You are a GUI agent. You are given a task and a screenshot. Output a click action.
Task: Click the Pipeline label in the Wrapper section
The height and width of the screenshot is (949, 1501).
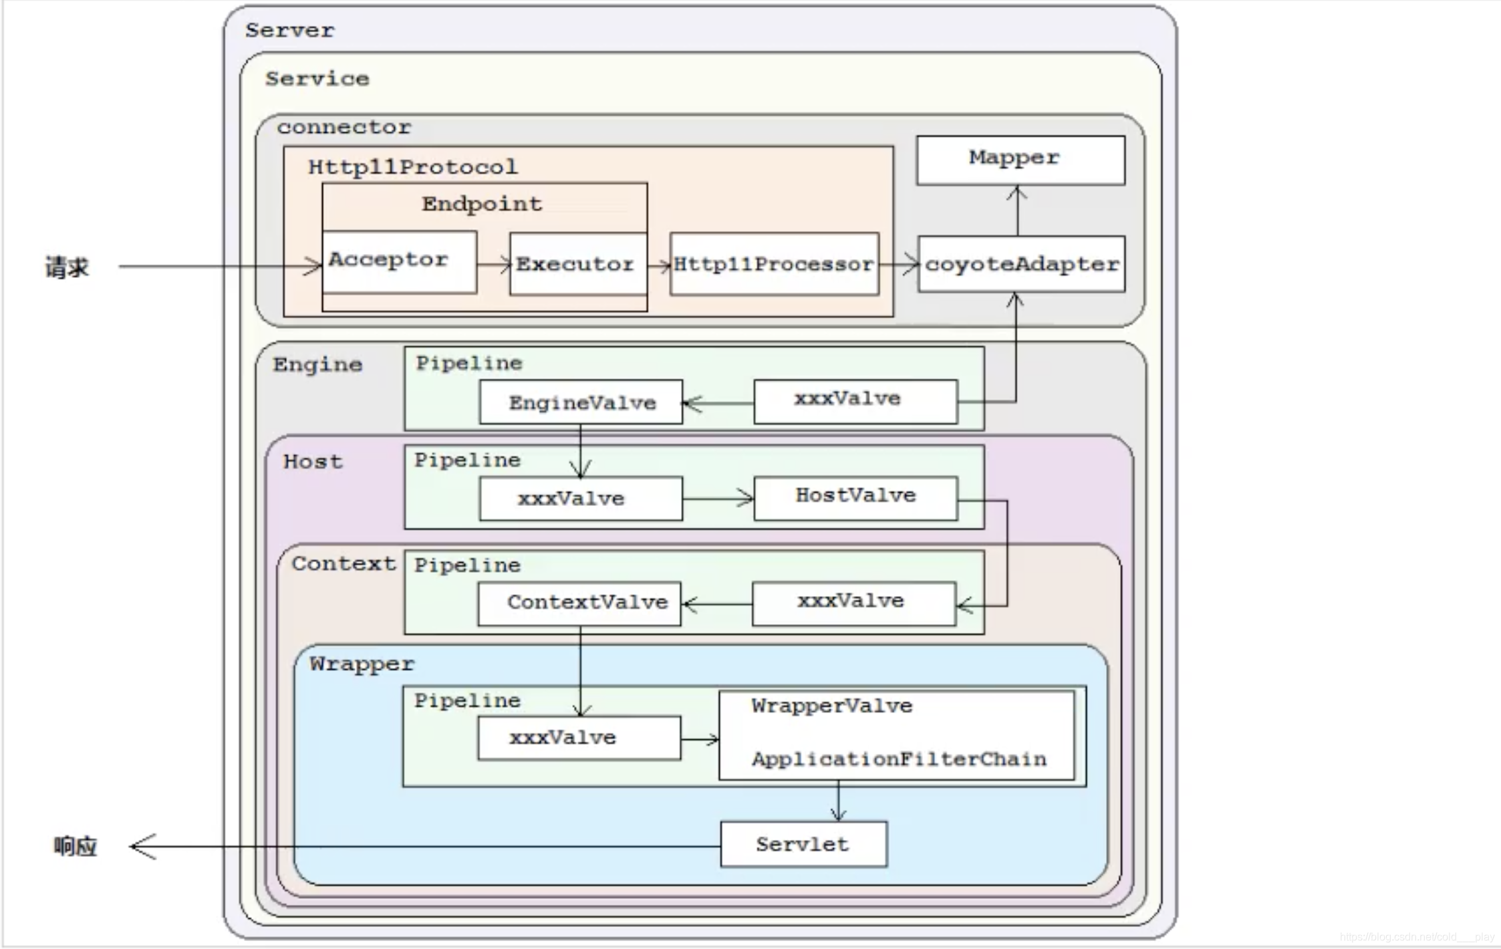coord(467,701)
